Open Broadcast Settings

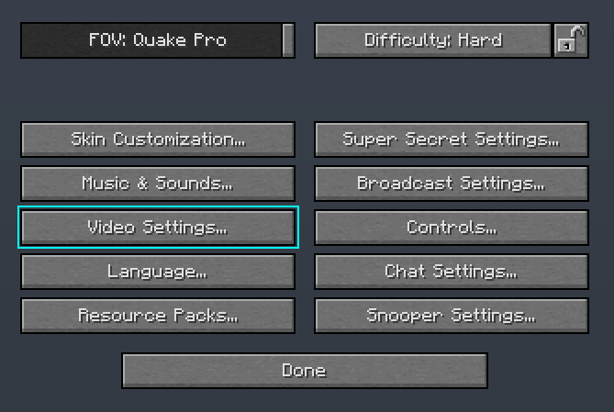pos(452,184)
